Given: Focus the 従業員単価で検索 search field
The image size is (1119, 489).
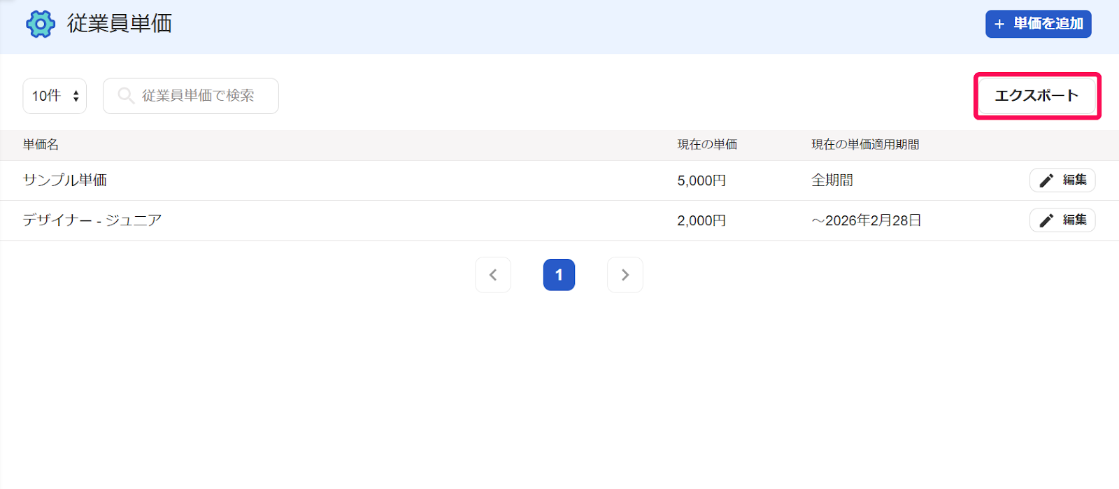Looking at the screenshot, I should [191, 96].
